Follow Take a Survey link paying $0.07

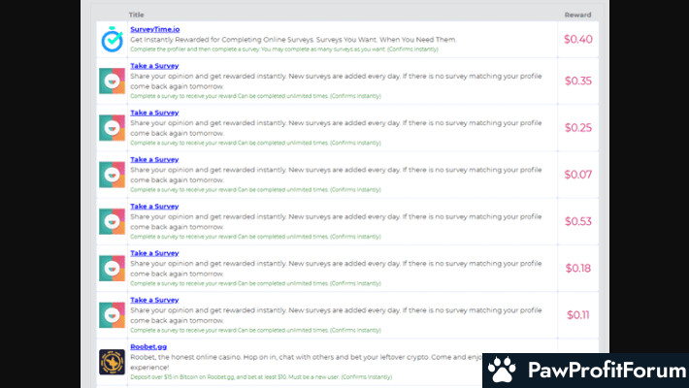click(154, 159)
